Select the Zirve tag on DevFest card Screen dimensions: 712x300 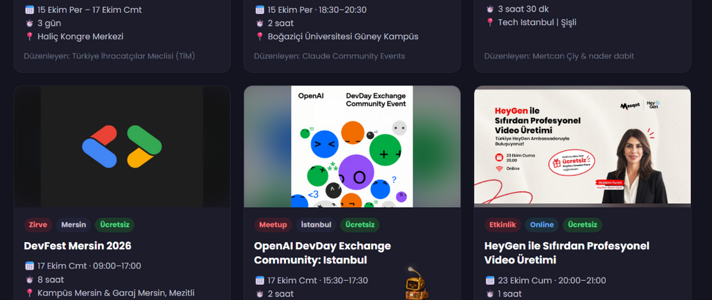point(38,225)
